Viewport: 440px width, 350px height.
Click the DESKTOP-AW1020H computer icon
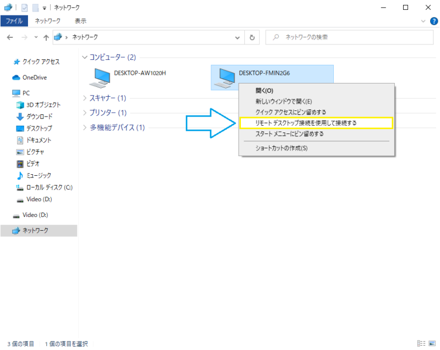(x=100, y=77)
